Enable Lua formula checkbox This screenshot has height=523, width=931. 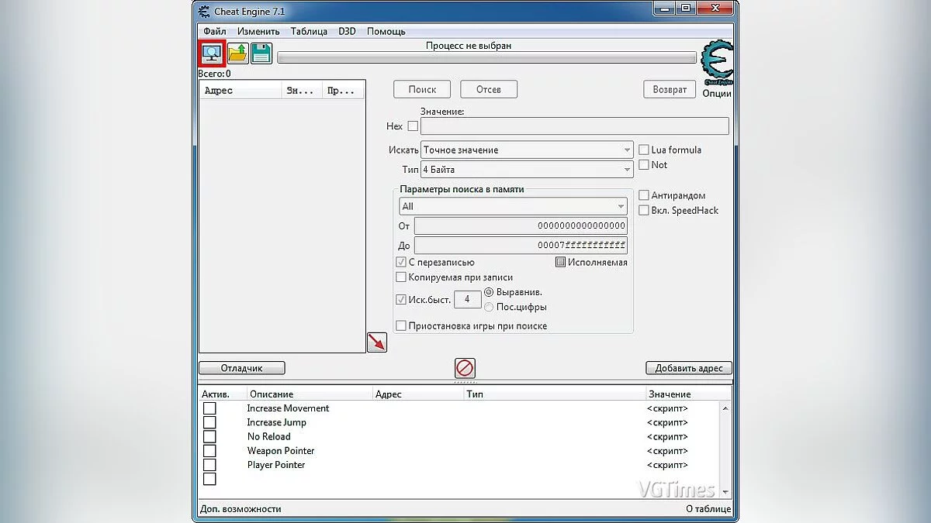click(643, 150)
